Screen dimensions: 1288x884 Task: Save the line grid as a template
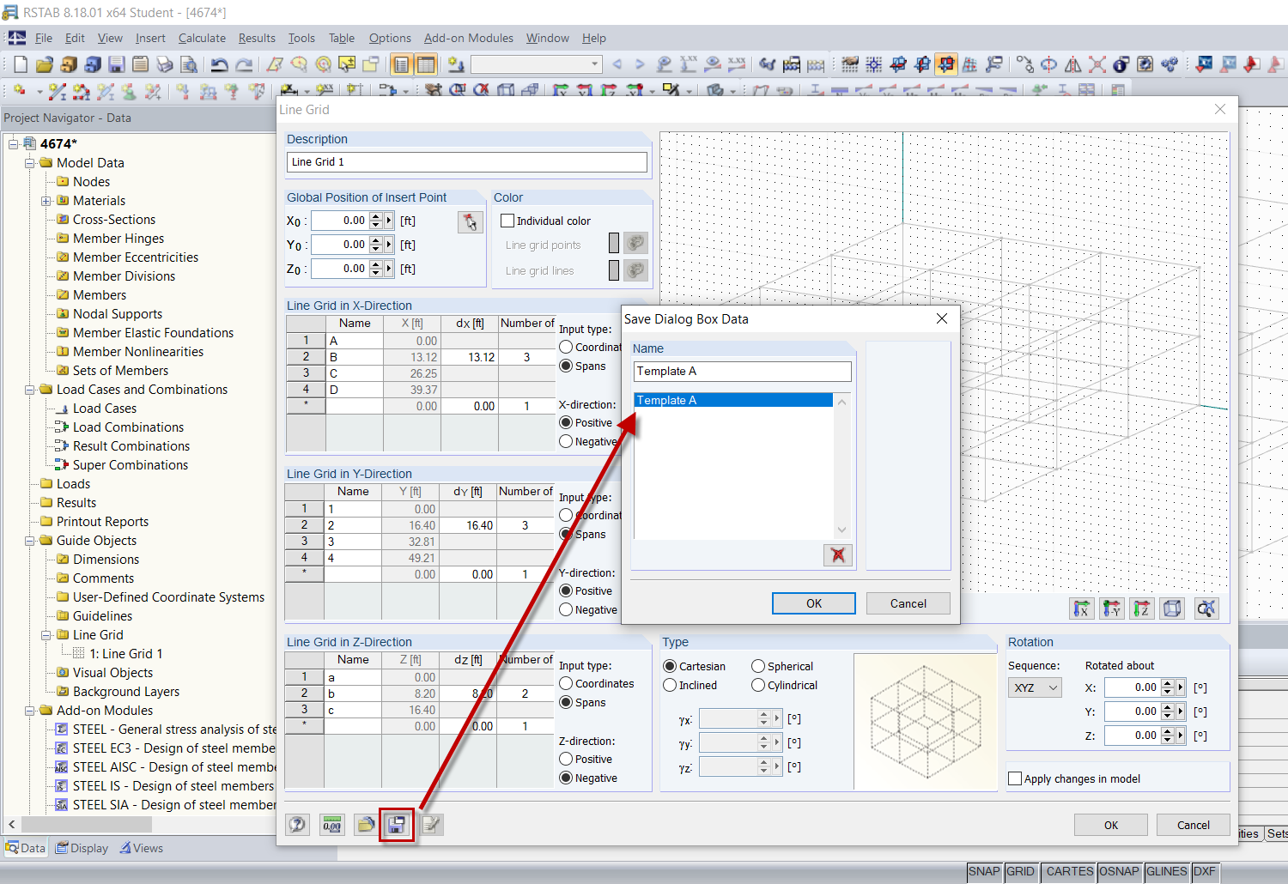[x=396, y=824]
